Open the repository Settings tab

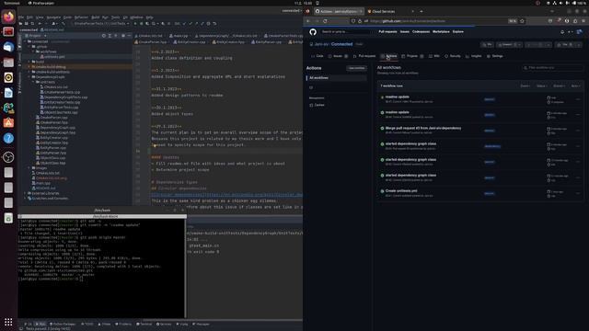pyautogui.click(x=495, y=56)
